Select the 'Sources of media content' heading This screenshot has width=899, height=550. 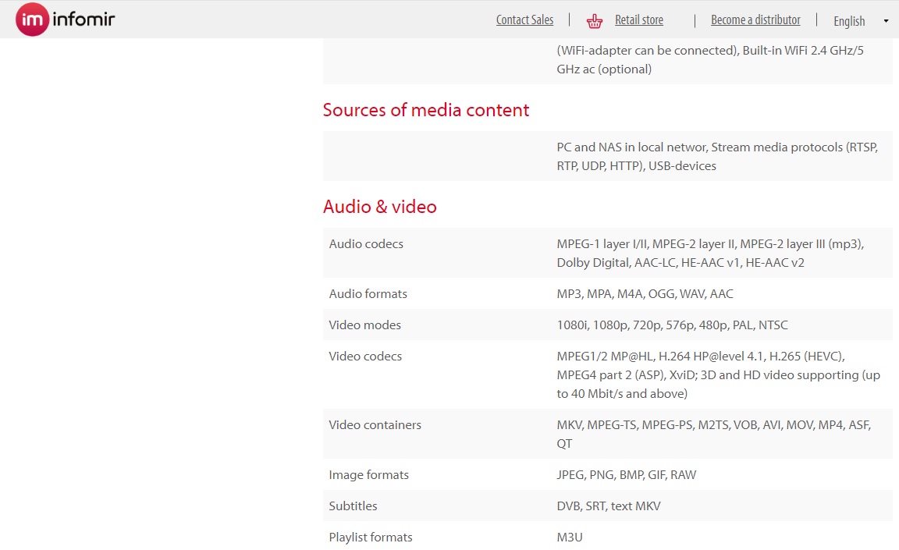click(426, 110)
